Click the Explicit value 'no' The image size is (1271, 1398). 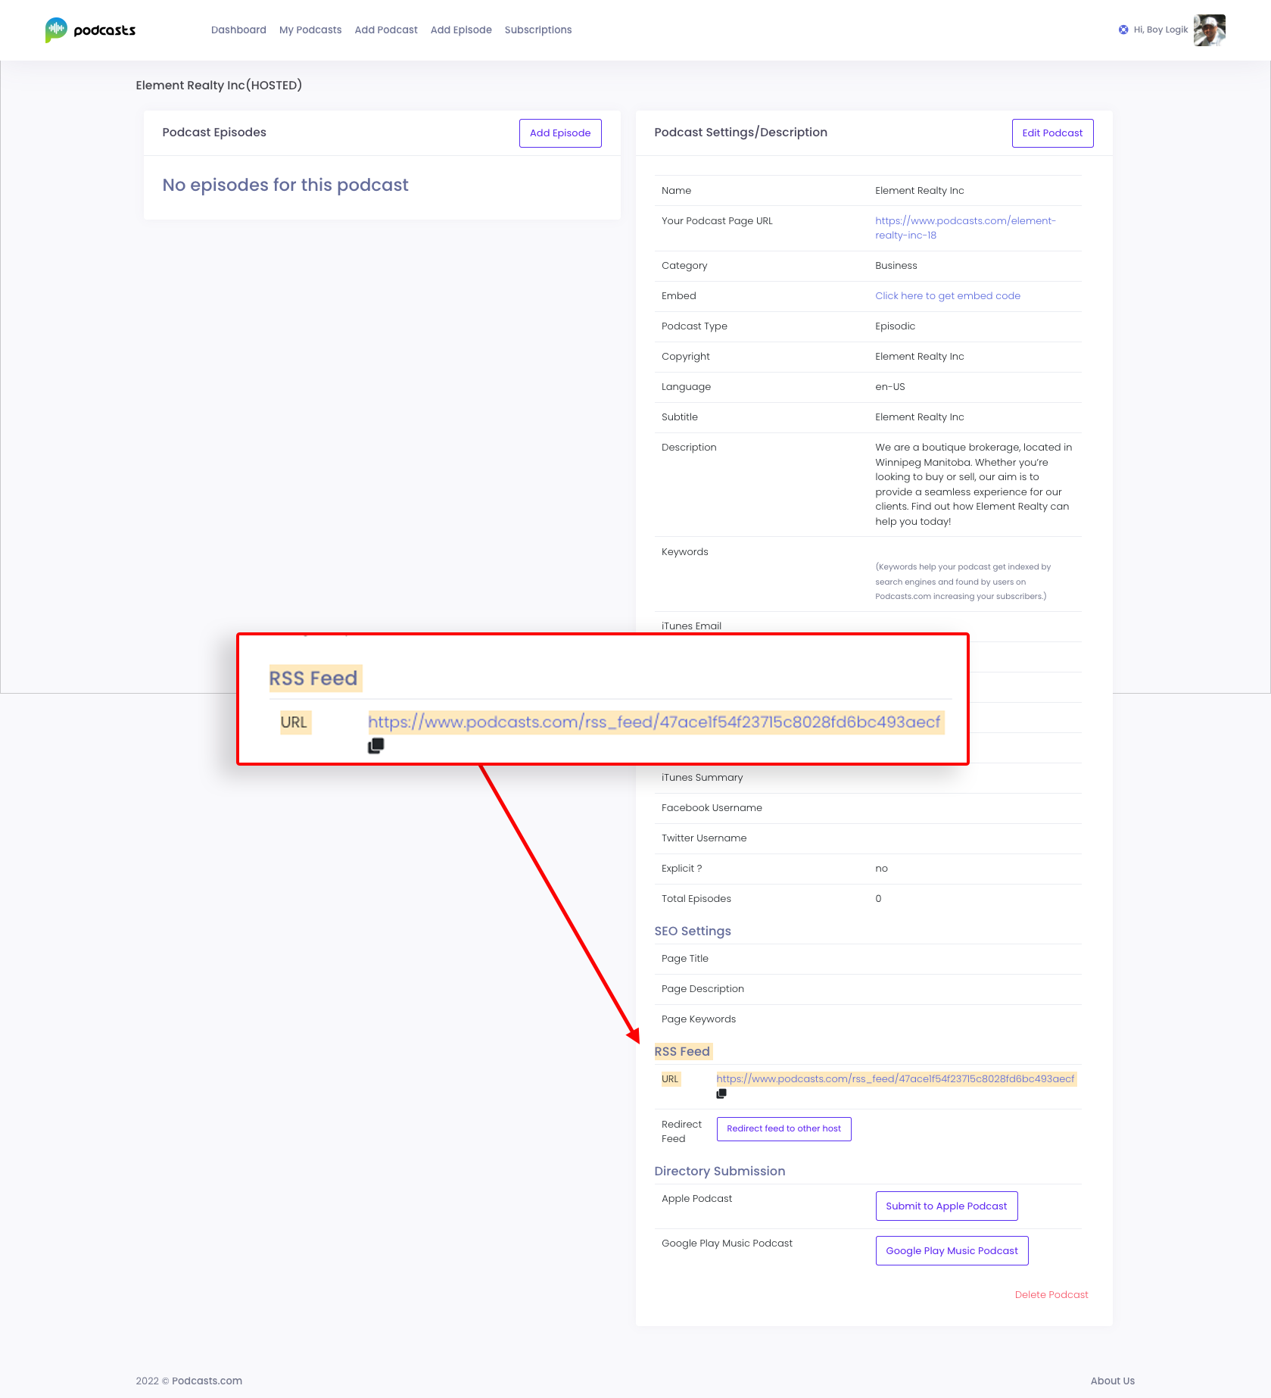pyautogui.click(x=882, y=869)
